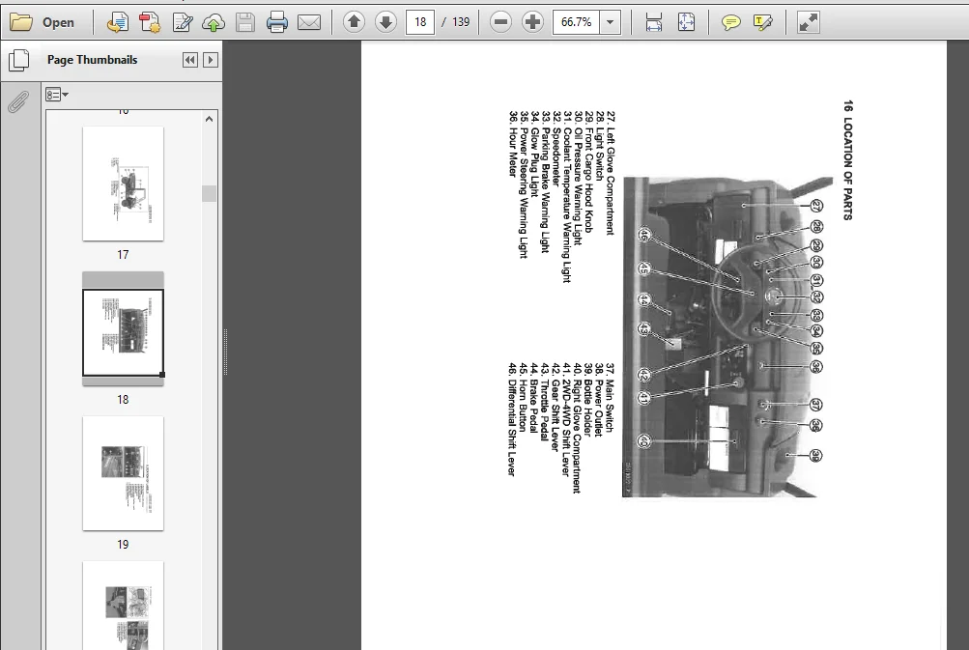This screenshot has height=650, width=969.
Task: Click the total page count 139
Action: pyautogui.click(x=461, y=22)
